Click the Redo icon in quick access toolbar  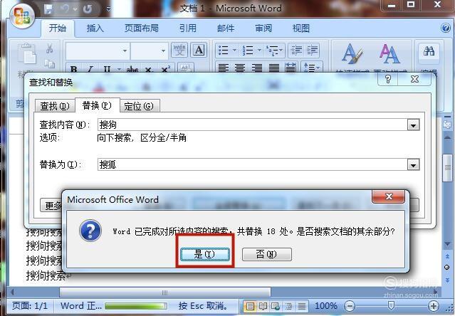(x=87, y=9)
